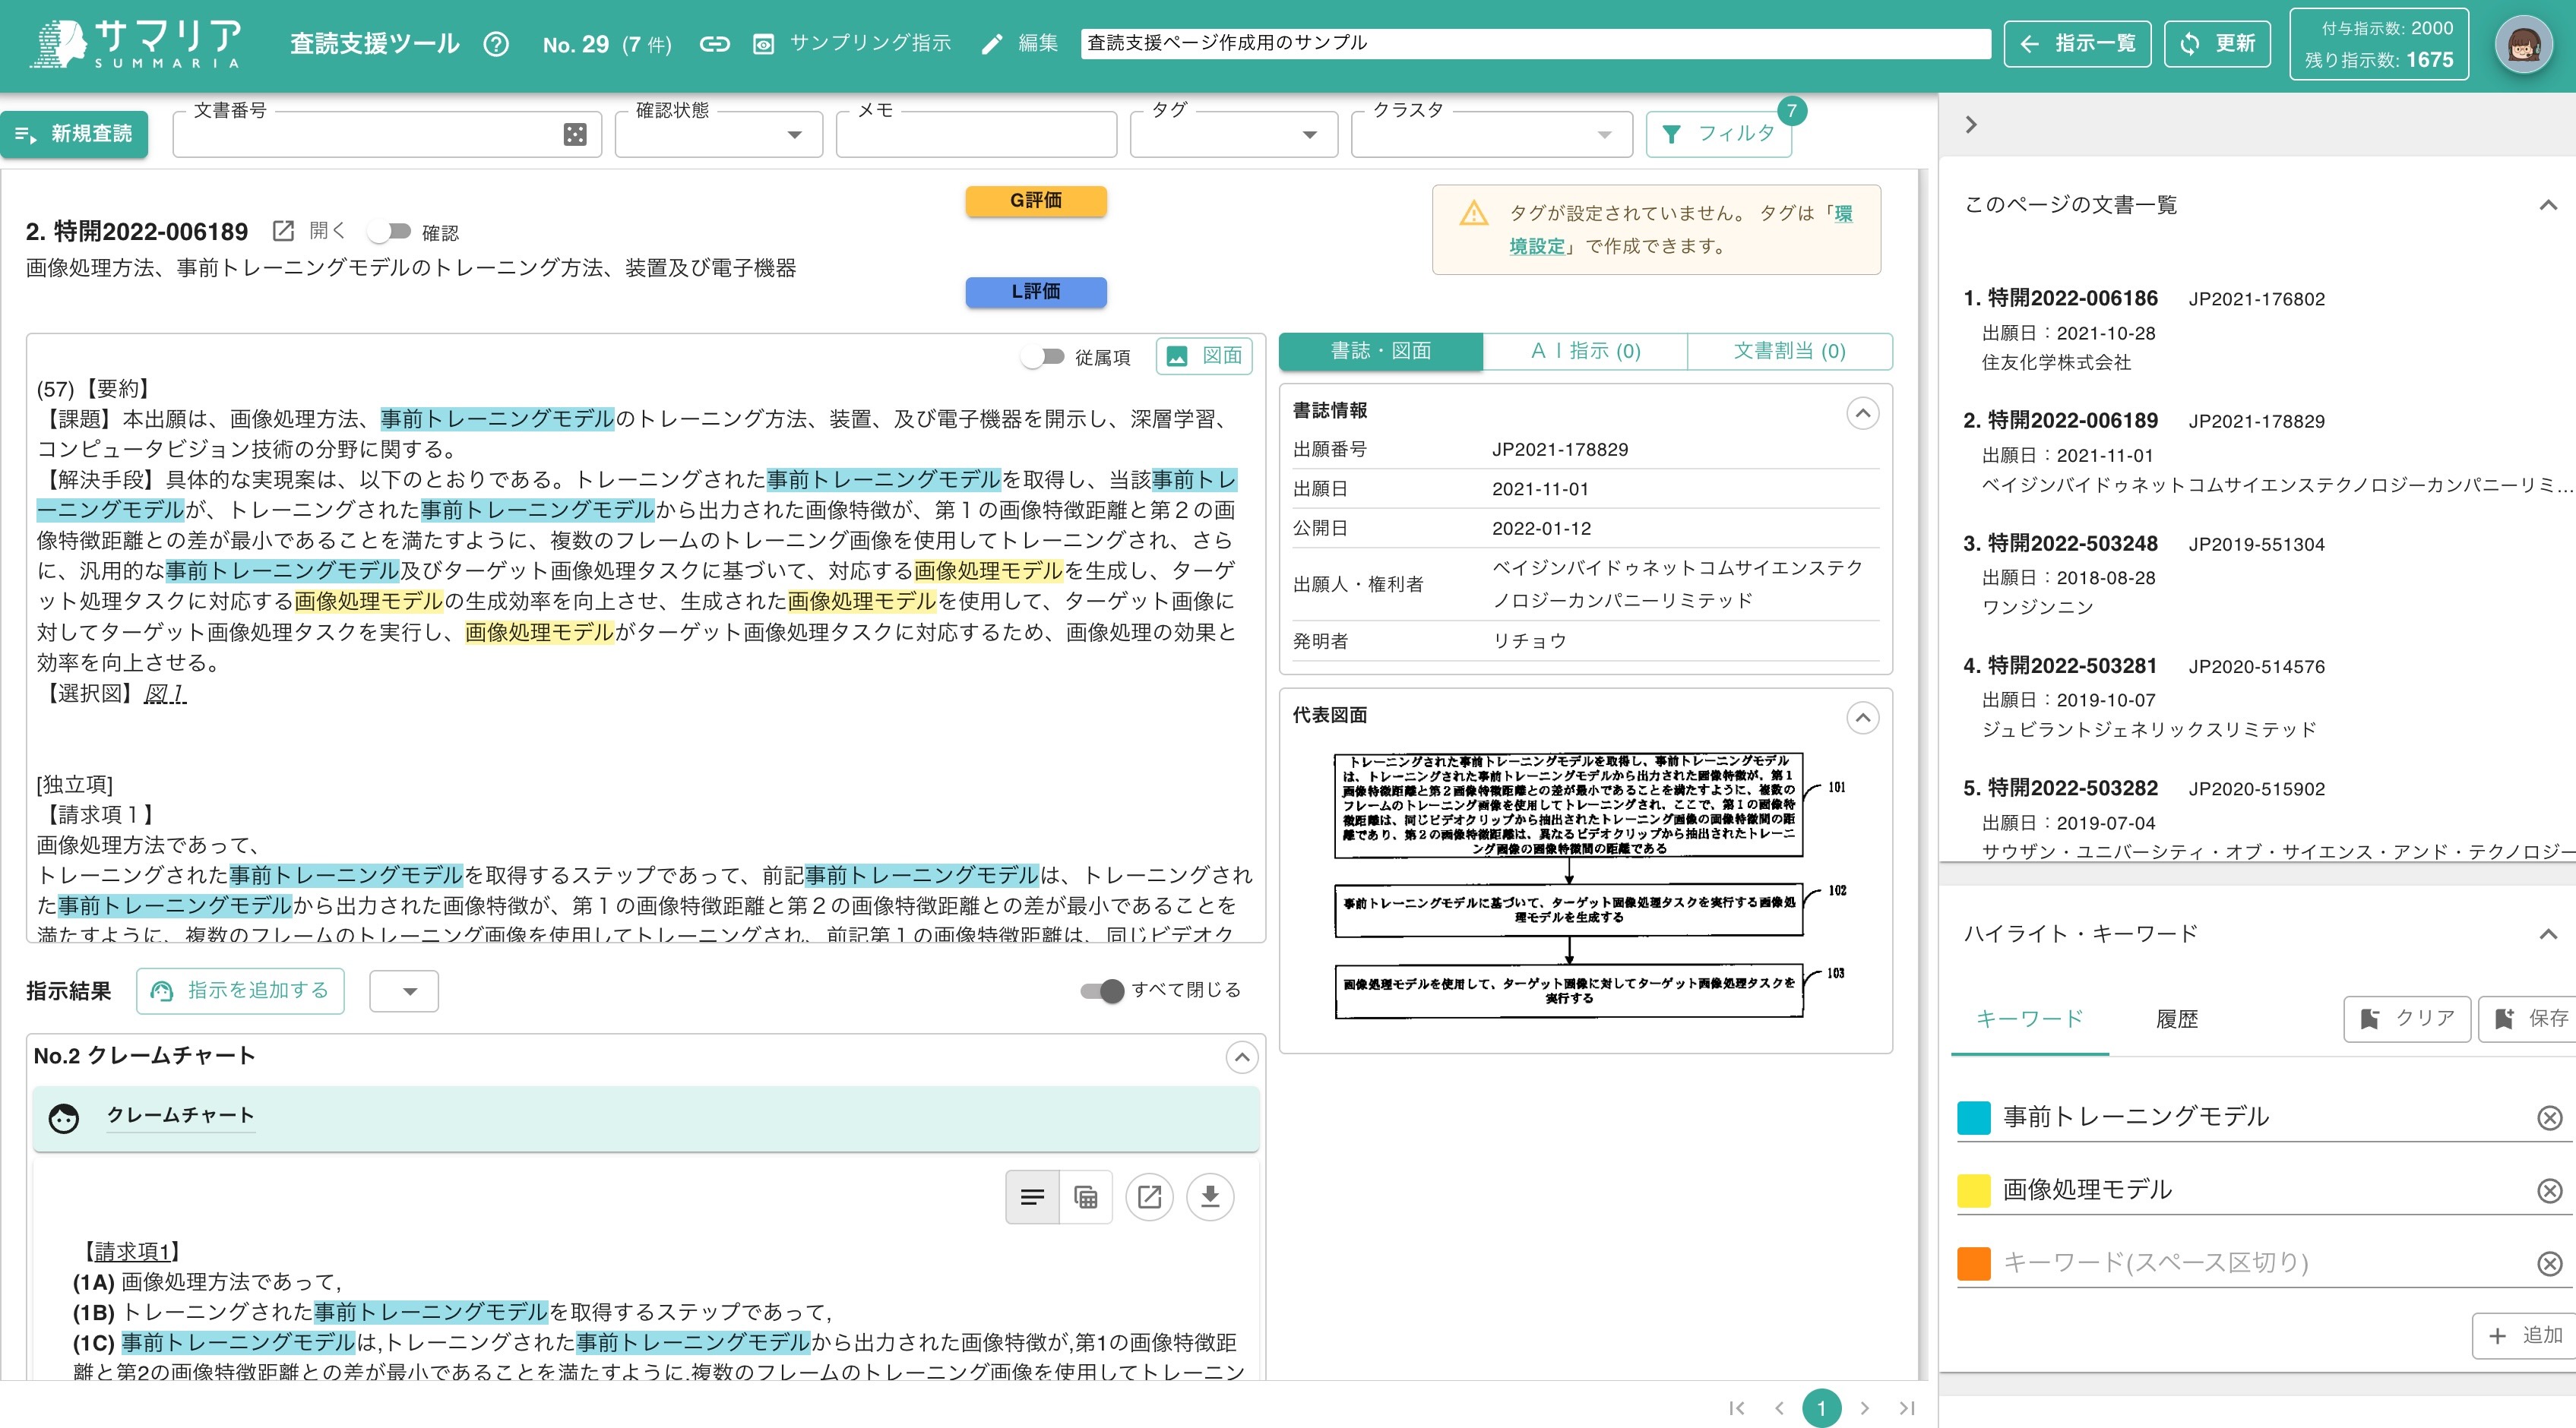Screen dimensions: 2576x1428
Task: Download the claim chart
Action: pos(1211,1196)
